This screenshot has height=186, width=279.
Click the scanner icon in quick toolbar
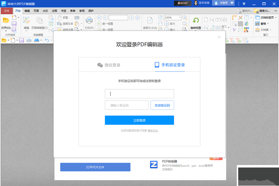coord(37,40)
